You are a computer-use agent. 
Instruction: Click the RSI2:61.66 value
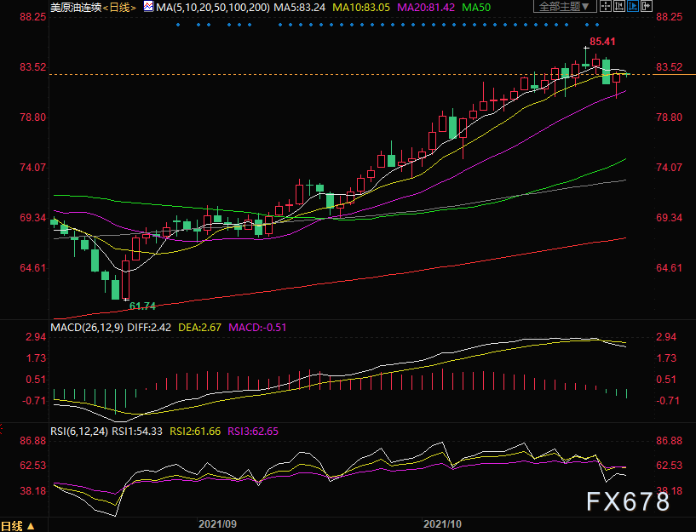click(x=195, y=432)
